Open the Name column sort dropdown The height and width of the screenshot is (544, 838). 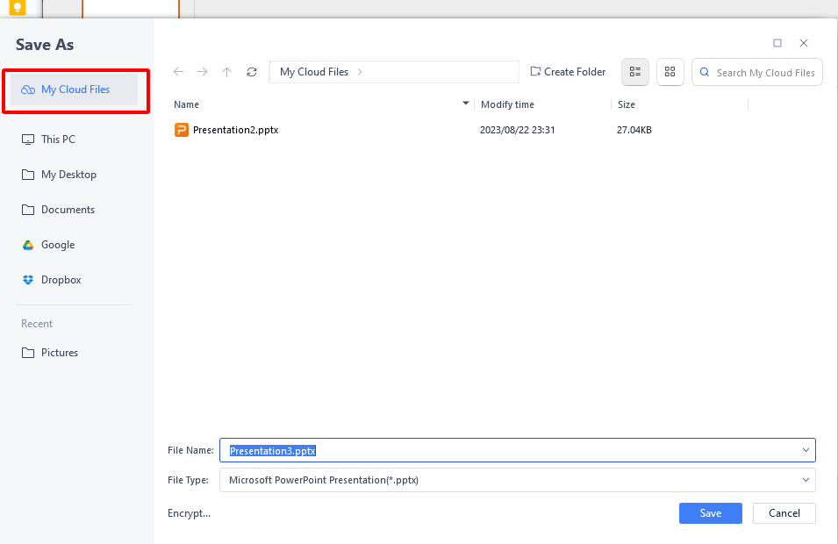466,104
